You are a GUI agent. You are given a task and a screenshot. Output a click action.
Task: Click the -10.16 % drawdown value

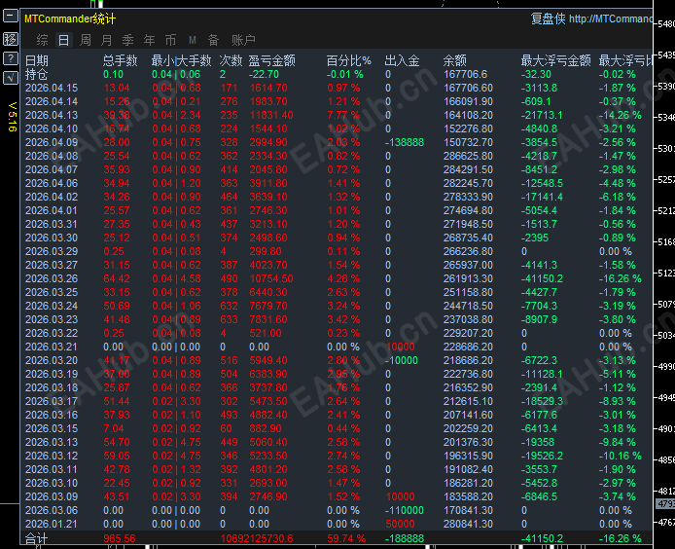tap(620, 456)
